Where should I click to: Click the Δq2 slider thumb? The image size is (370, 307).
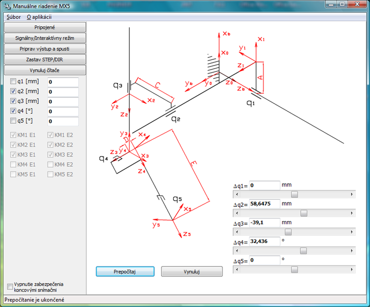click(304, 213)
